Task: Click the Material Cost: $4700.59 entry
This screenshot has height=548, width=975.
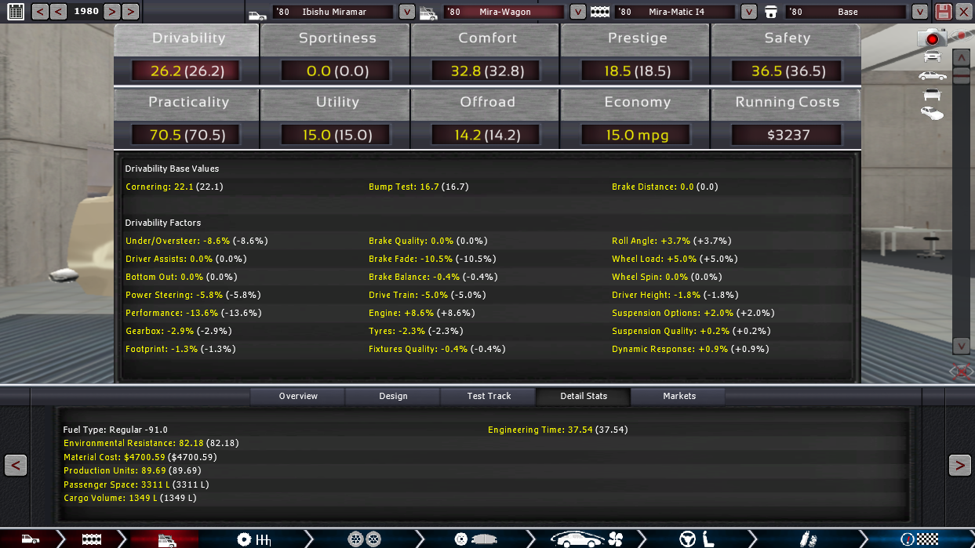Action: click(x=140, y=457)
